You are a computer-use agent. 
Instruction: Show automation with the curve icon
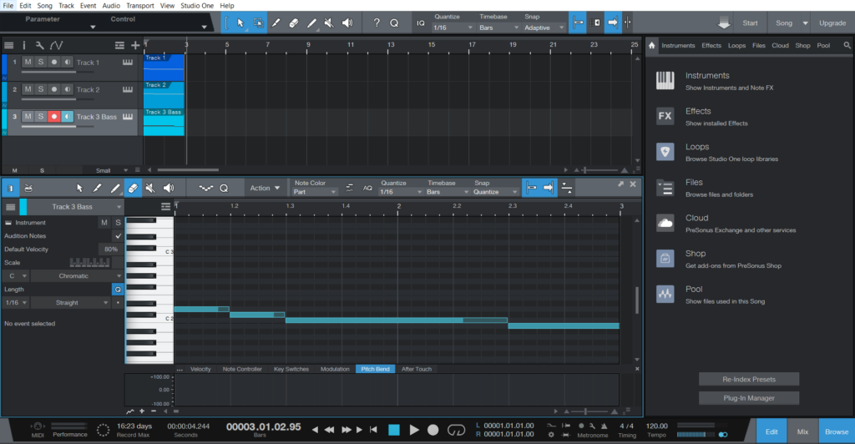coord(56,45)
